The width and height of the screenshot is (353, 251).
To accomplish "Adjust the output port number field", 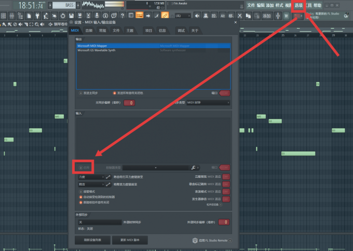I will tap(224, 93).
